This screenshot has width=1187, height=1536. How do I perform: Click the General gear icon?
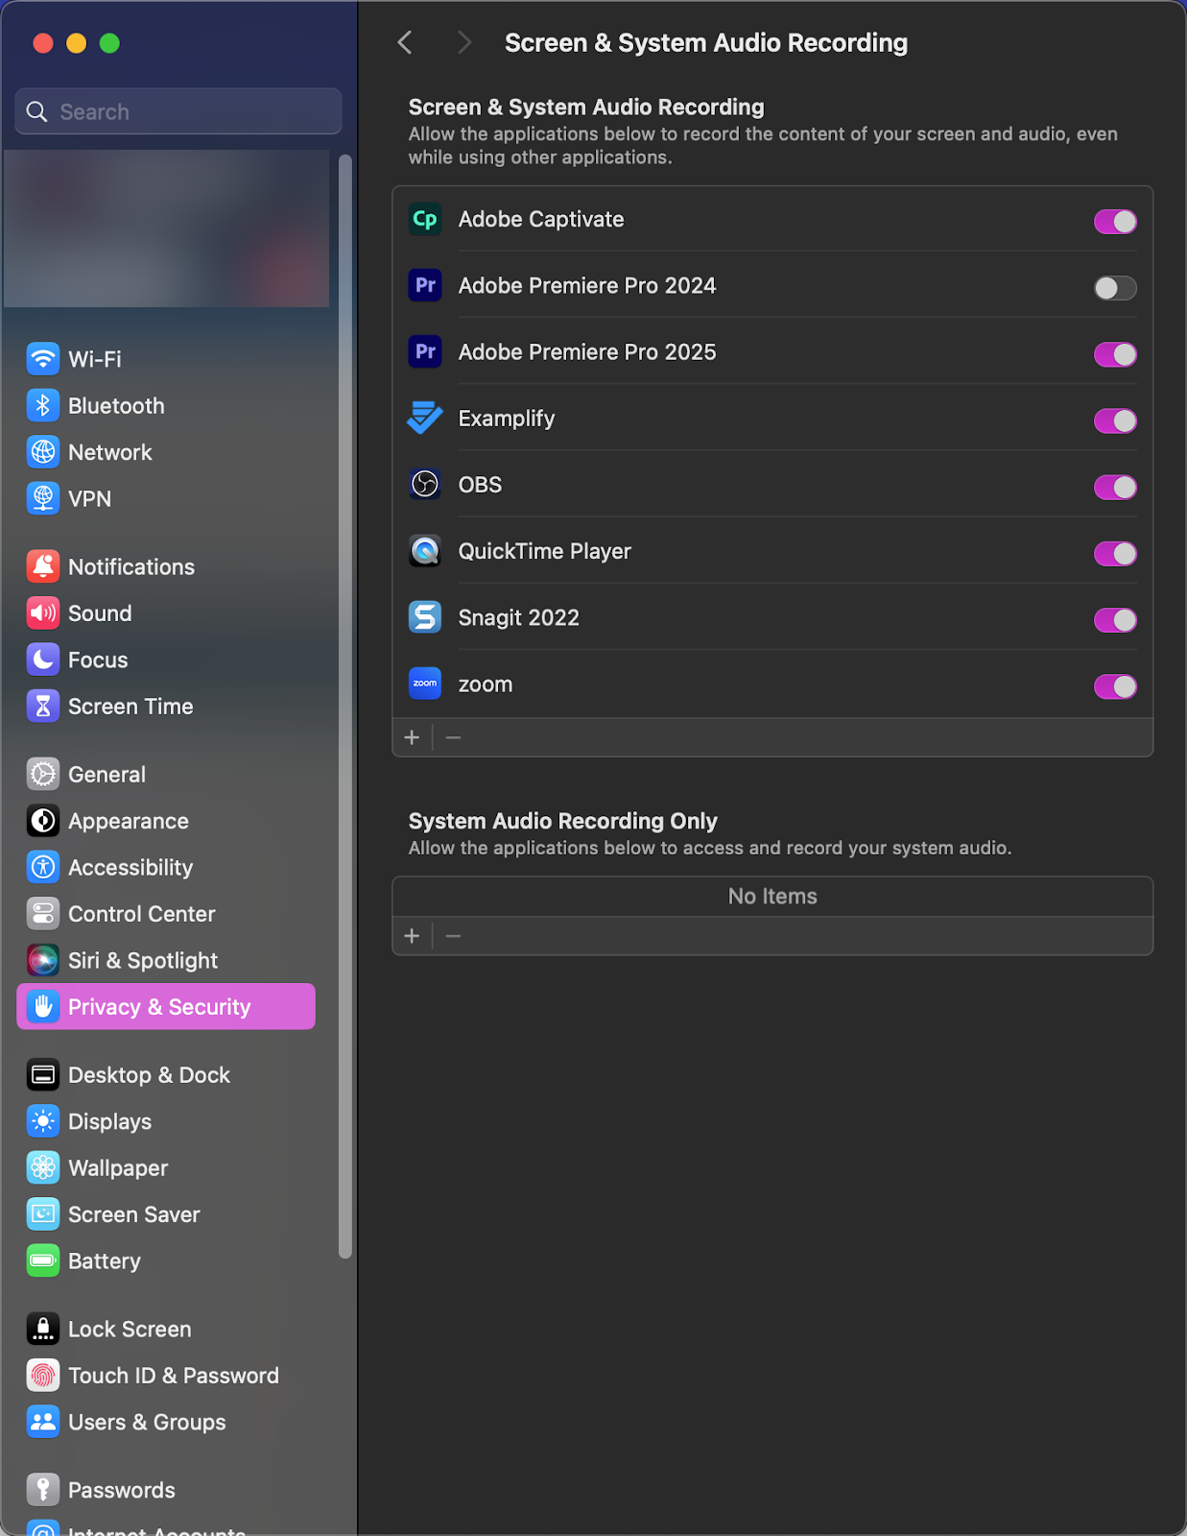43,774
